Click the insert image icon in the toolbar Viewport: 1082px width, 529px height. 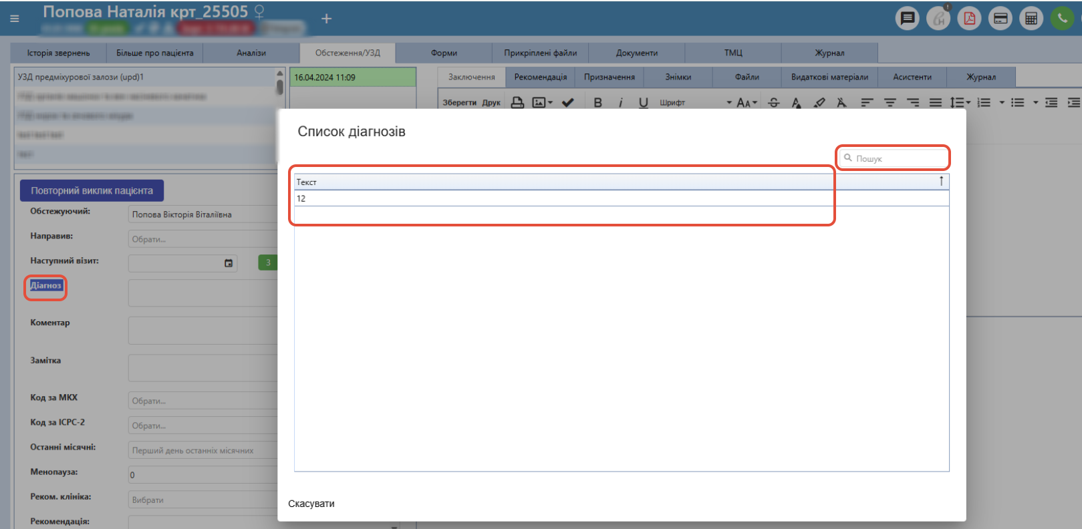click(x=539, y=102)
